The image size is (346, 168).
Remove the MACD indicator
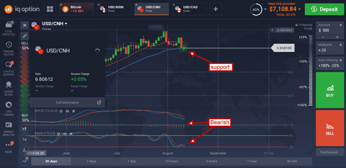(x=74, y=111)
